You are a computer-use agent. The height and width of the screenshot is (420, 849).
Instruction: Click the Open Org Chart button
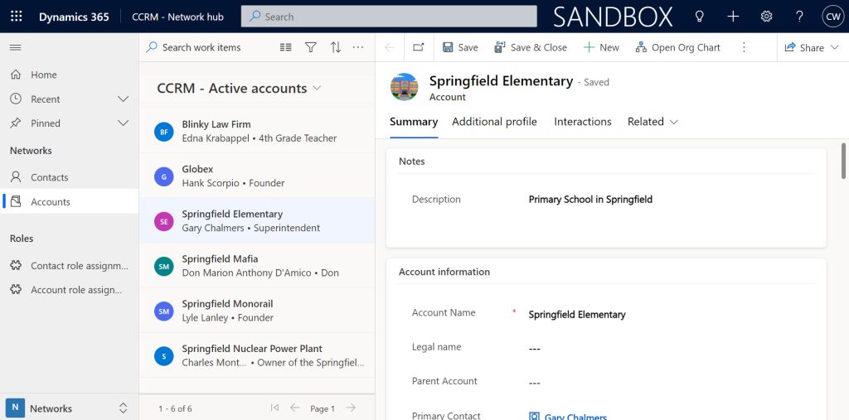677,48
